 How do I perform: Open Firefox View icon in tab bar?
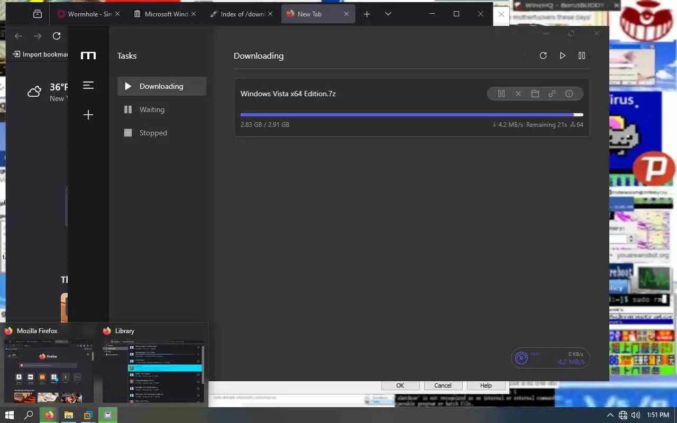coord(38,14)
